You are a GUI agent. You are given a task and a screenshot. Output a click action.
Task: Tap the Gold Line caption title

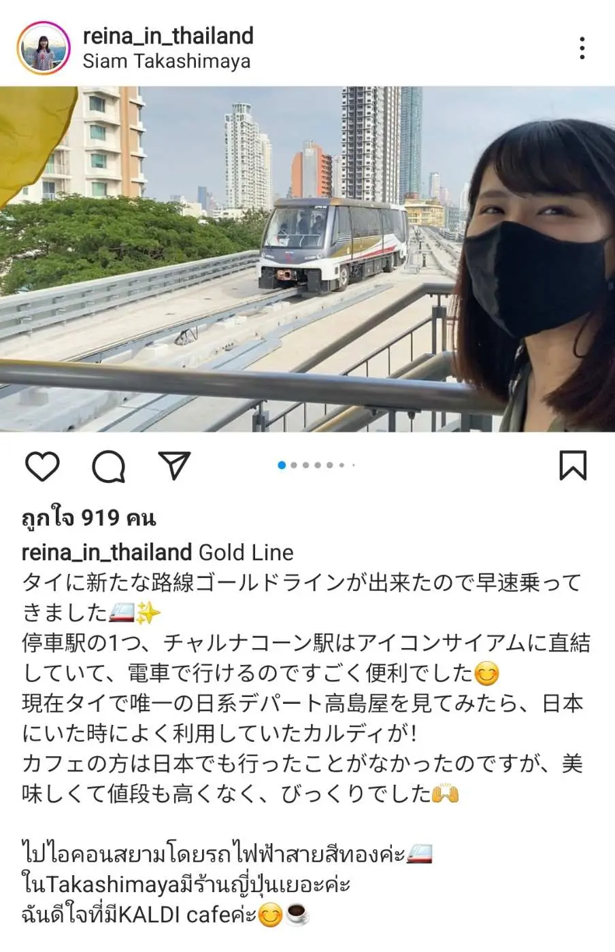pyautogui.click(x=246, y=552)
